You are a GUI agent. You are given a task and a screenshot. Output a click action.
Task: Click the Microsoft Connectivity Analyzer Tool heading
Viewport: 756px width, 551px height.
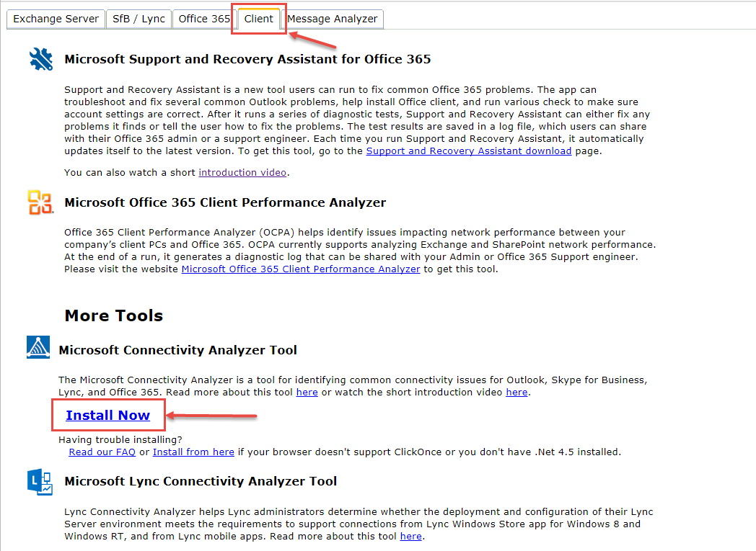[178, 350]
